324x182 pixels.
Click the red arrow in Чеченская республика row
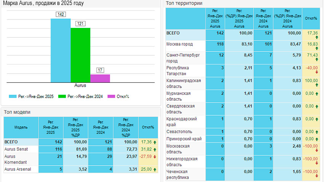(316, 176)
